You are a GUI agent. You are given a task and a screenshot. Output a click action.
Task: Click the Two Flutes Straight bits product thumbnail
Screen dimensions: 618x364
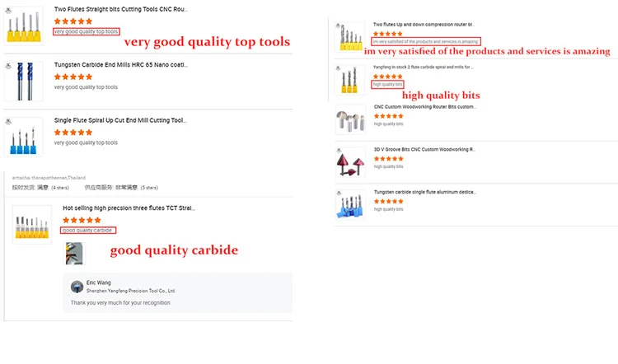pos(23,26)
